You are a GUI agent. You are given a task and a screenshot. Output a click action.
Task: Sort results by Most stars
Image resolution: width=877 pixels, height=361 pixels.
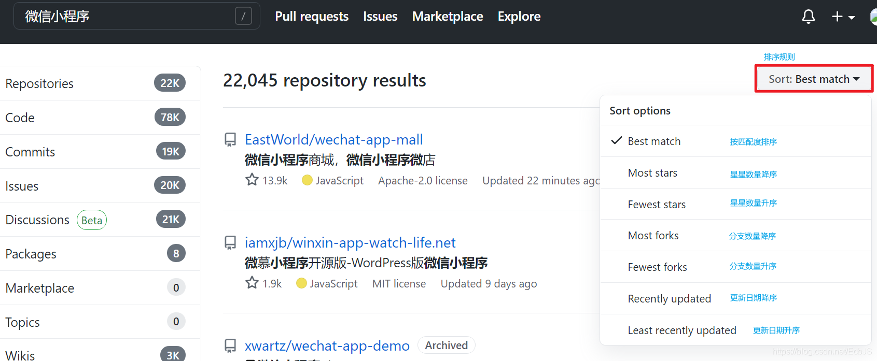point(735,173)
